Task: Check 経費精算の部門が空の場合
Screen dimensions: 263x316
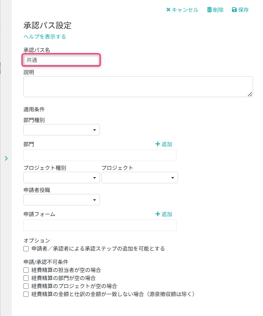Action: point(26,278)
